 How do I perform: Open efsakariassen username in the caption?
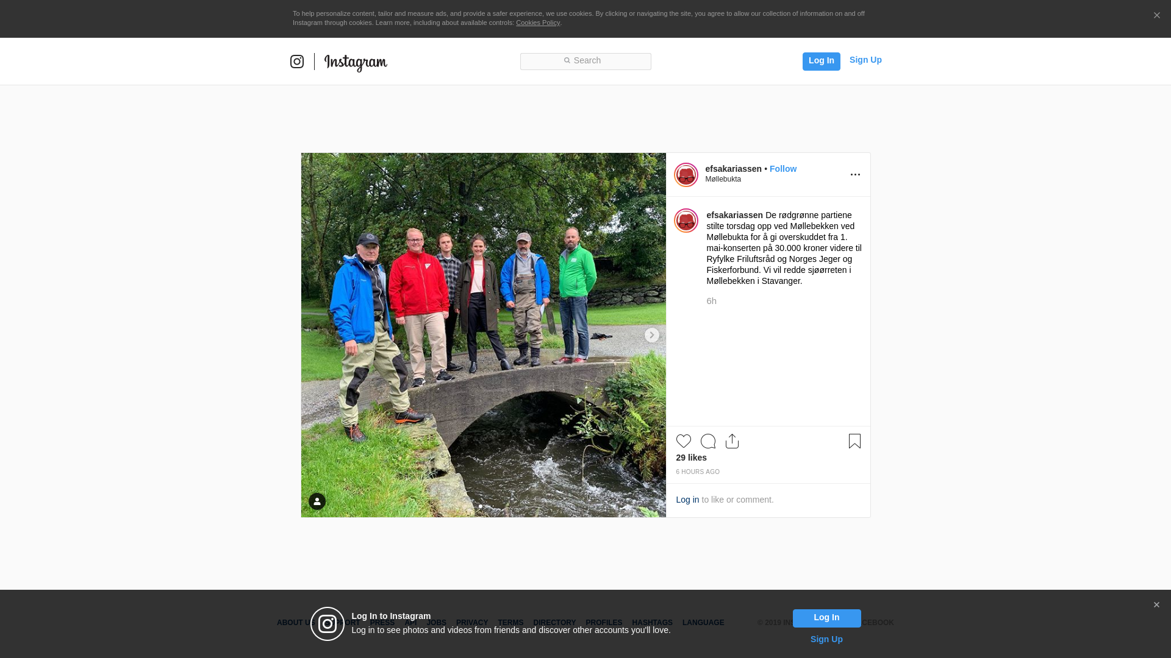734,215
